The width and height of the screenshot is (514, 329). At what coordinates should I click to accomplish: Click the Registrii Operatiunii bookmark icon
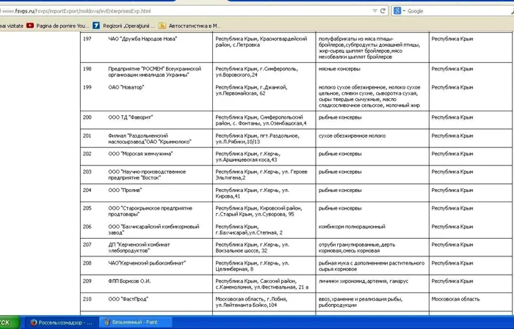[x=96, y=26]
